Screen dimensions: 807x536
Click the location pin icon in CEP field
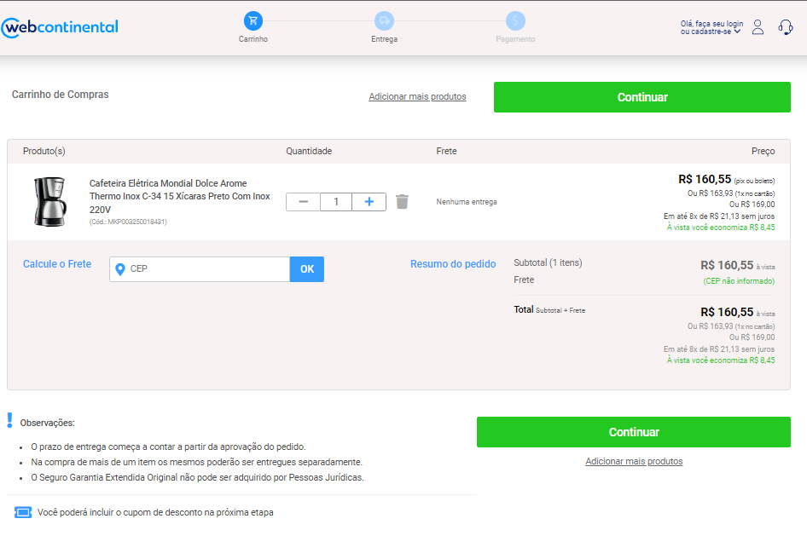click(120, 269)
